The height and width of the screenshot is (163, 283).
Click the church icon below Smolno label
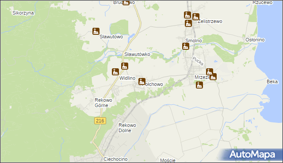point(186,46)
